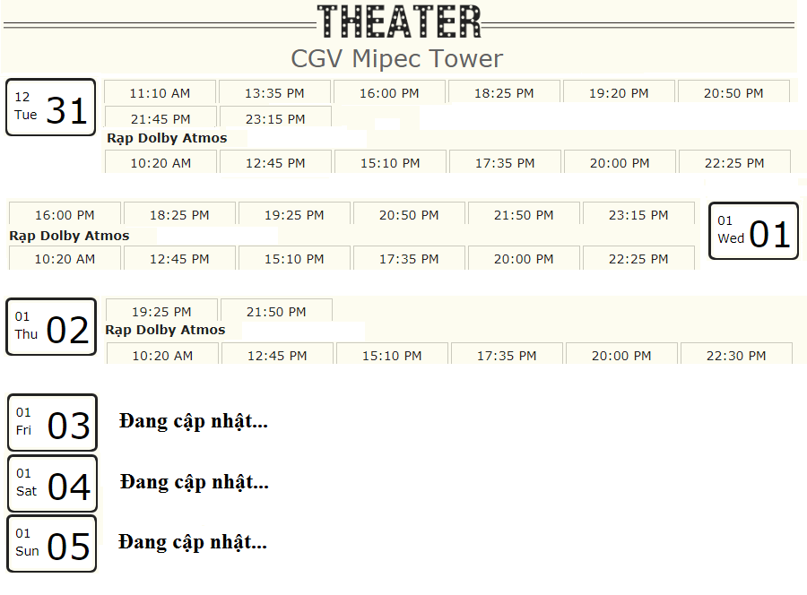Click 'Rạp Dolby Atmos' label under Tue 31

[x=167, y=138]
